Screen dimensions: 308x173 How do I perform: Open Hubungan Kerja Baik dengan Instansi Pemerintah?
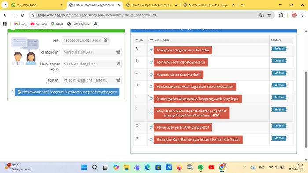[x=198, y=140]
